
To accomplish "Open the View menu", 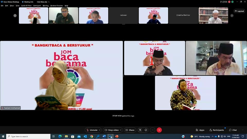I will [17, 6].
